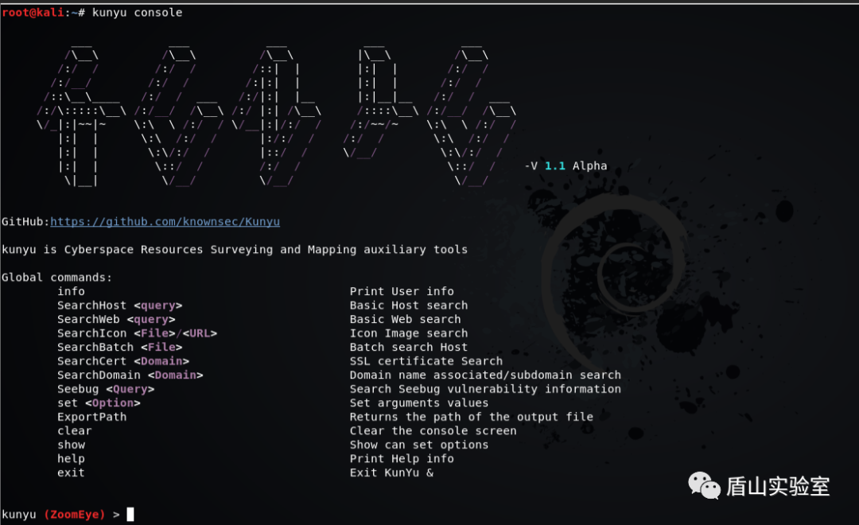859x525 pixels.
Task: Click the '-V 1.1 Alpha' version text
Action: [566, 166]
